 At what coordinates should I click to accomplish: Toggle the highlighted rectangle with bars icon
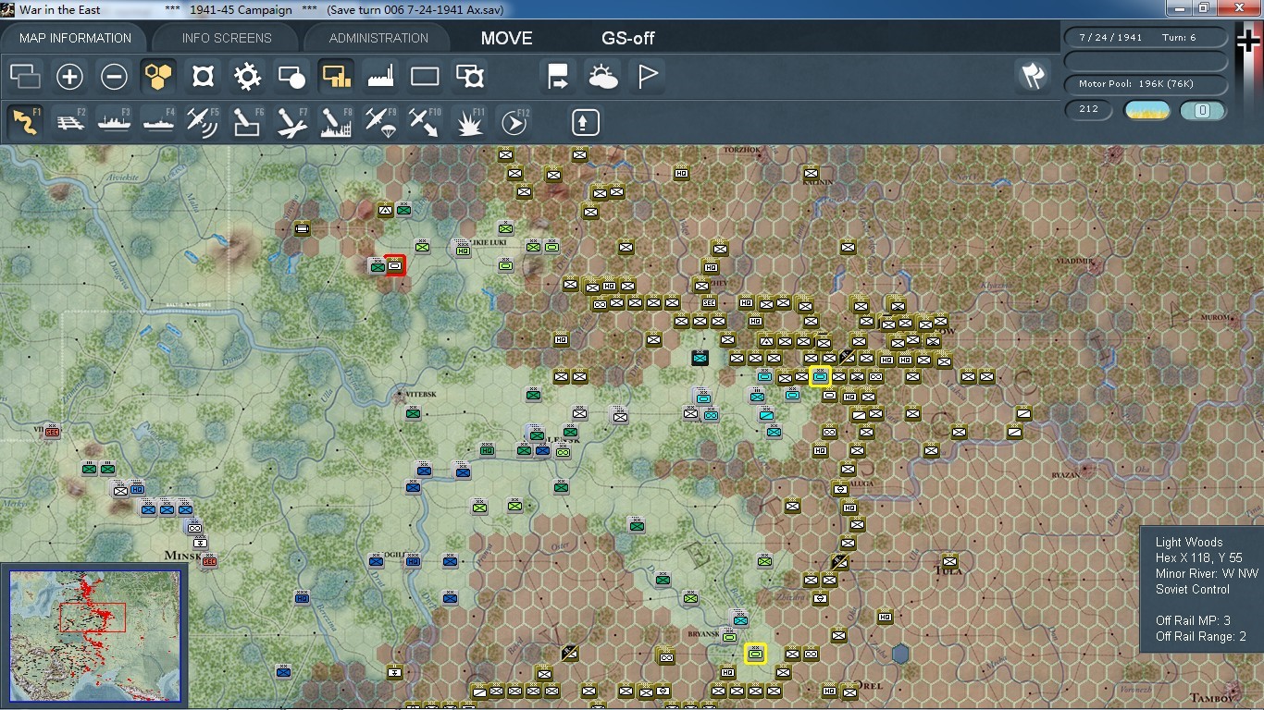pyautogui.click(x=336, y=76)
